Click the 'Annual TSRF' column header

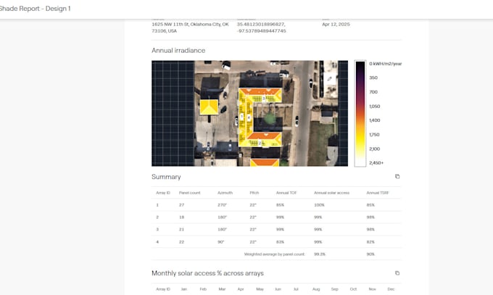(378, 193)
